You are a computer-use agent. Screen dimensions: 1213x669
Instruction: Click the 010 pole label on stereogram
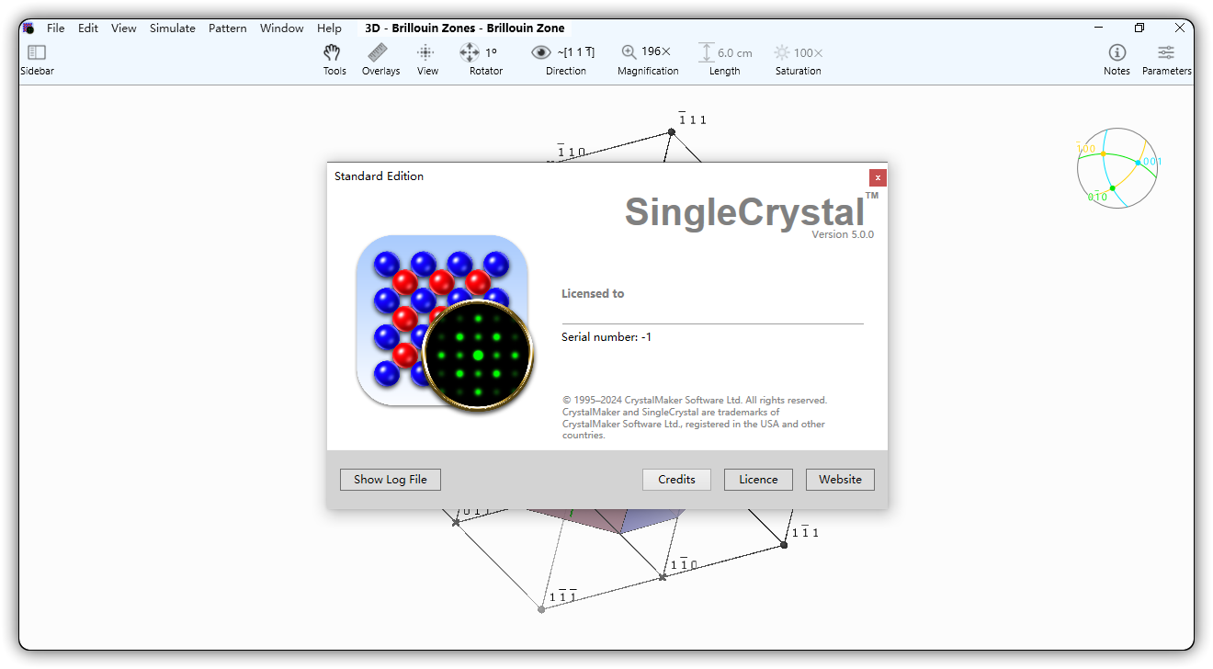pyautogui.click(x=1097, y=197)
